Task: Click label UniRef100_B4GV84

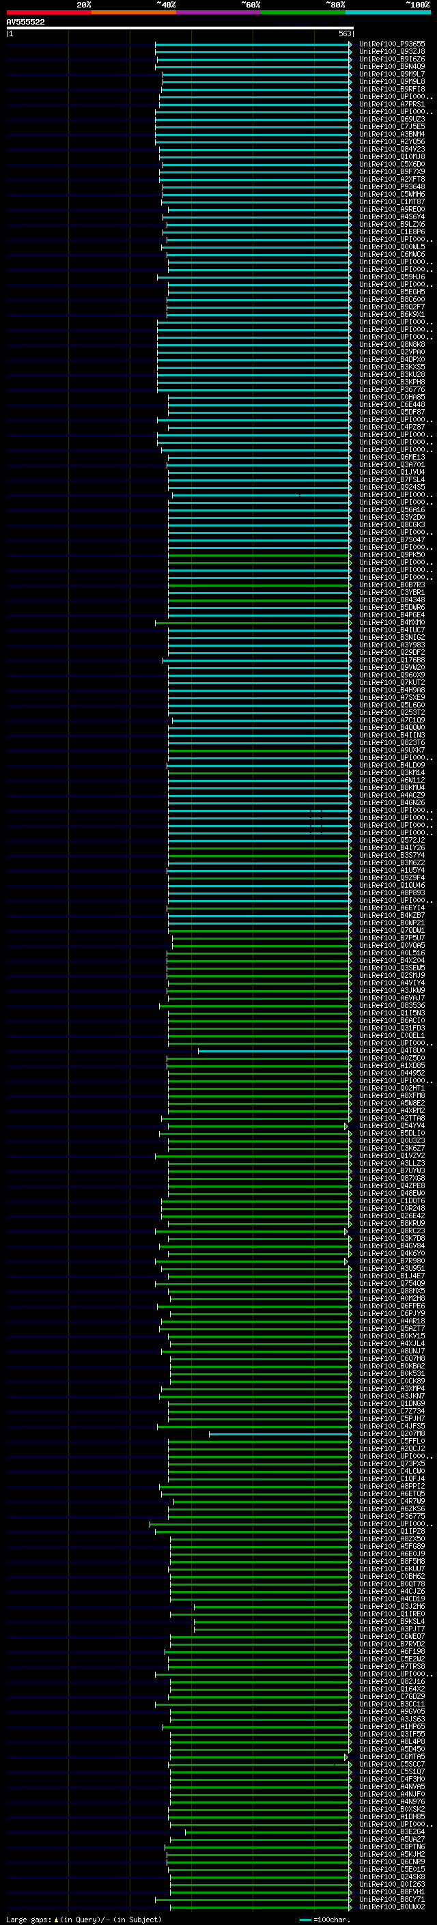Action: 392,1246
